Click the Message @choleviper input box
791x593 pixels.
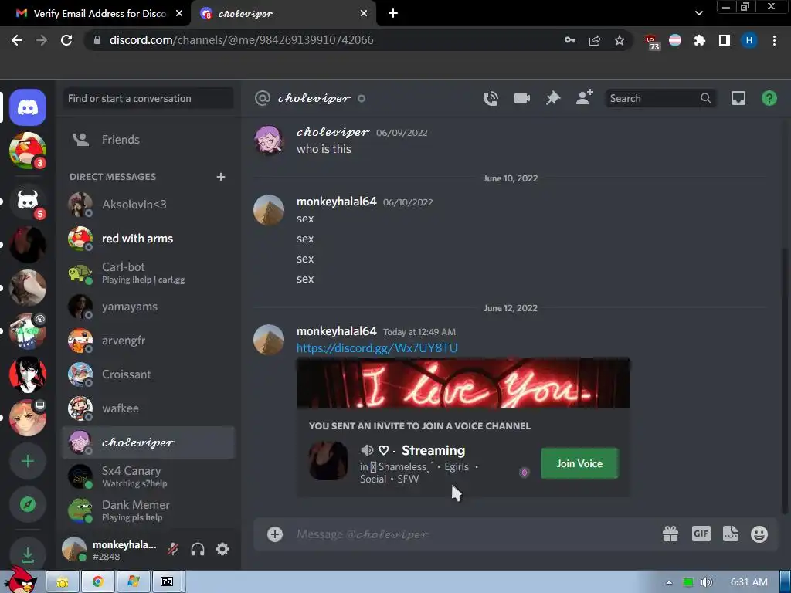(474, 534)
